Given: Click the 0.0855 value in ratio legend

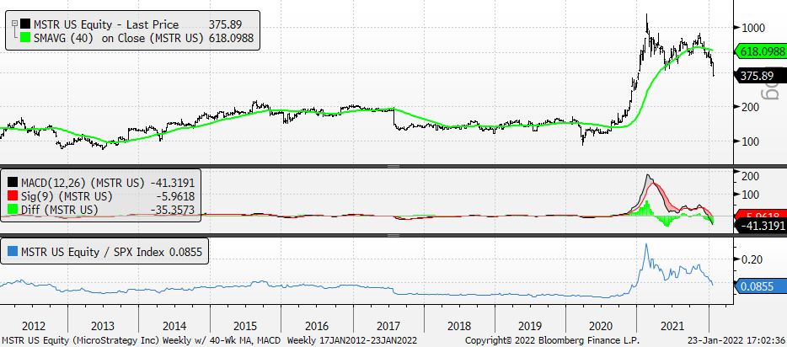Looking at the screenshot, I should click(185, 252).
